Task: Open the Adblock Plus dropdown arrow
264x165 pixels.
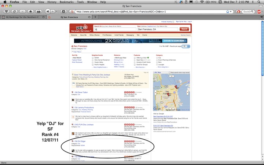Action: point(262,12)
